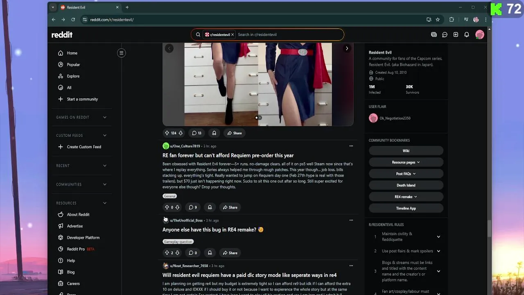Viewport: 524px width, 295px height.
Task: Open the 13 comments on cosplay post
Action: click(197, 133)
